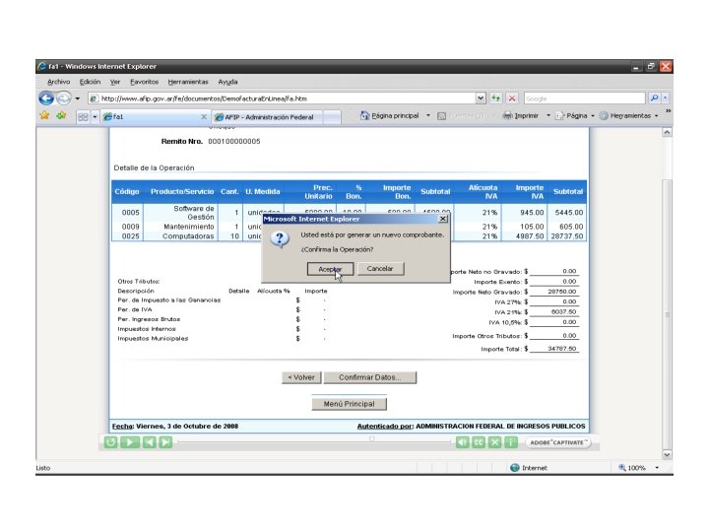Viewport: 709px width, 532px height.
Task: Open the Archivo menu
Action: 58,82
